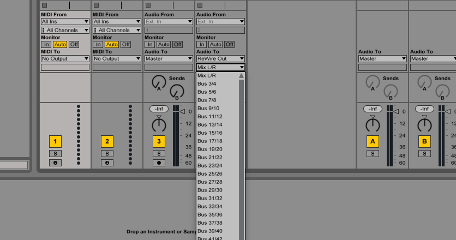Solo track 1
This screenshot has width=456, height=240.
point(55,154)
